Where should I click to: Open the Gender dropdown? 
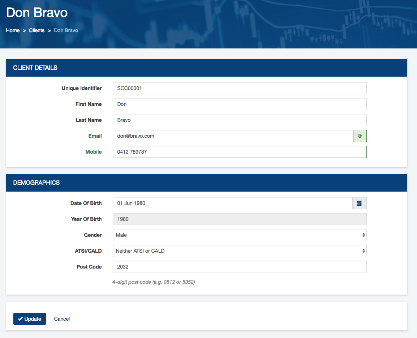point(240,235)
